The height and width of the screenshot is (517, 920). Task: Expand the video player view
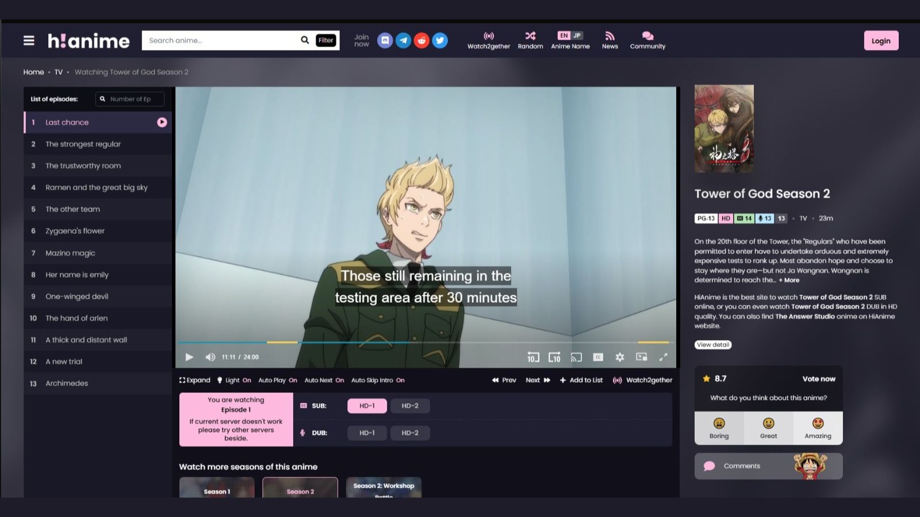[194, 380]
